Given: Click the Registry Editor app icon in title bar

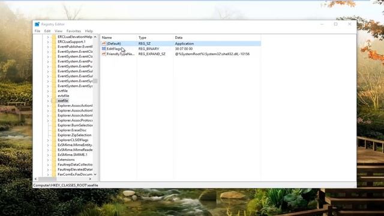Looking at the screenshot, I should 37,24.
